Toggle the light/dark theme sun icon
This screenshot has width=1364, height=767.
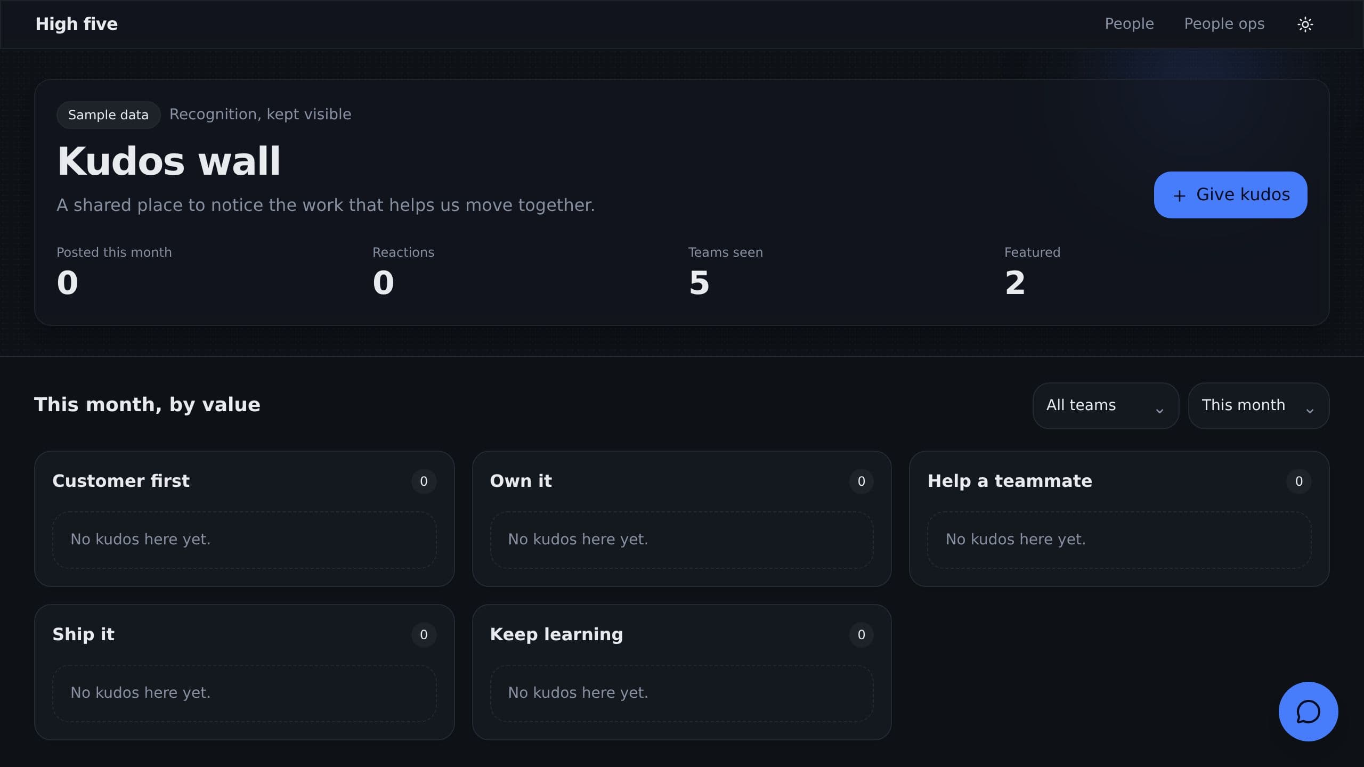[1305, 24]
